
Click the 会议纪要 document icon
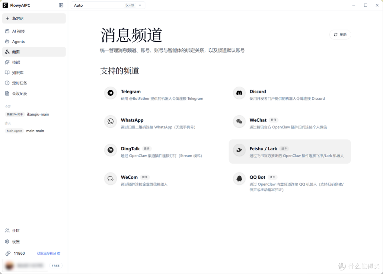[7, 93]
